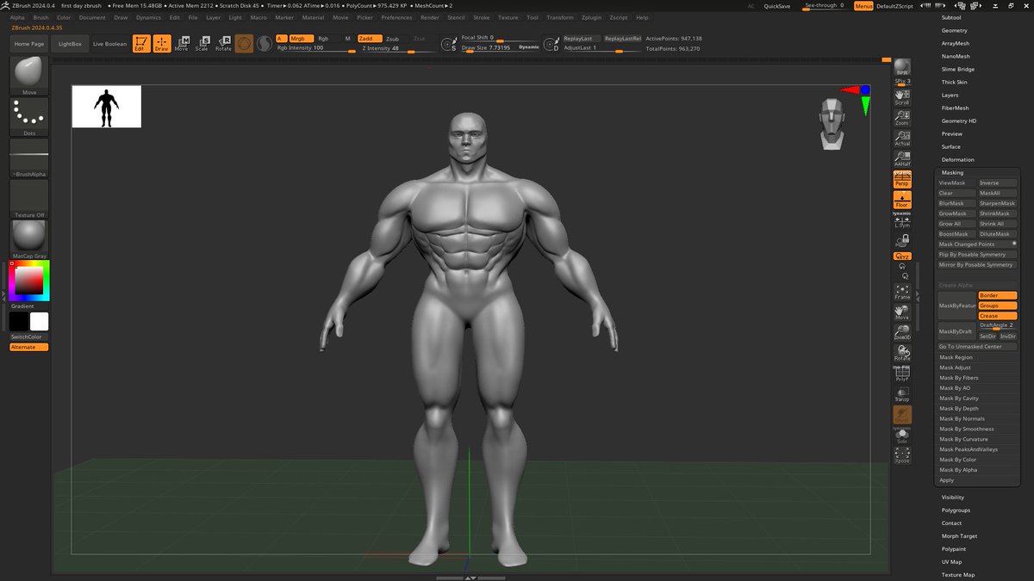This screenshot has height=581, width=1034.
Task: Expand the Geometry panel
Action: pyautogui.click(x=953, y=30)
